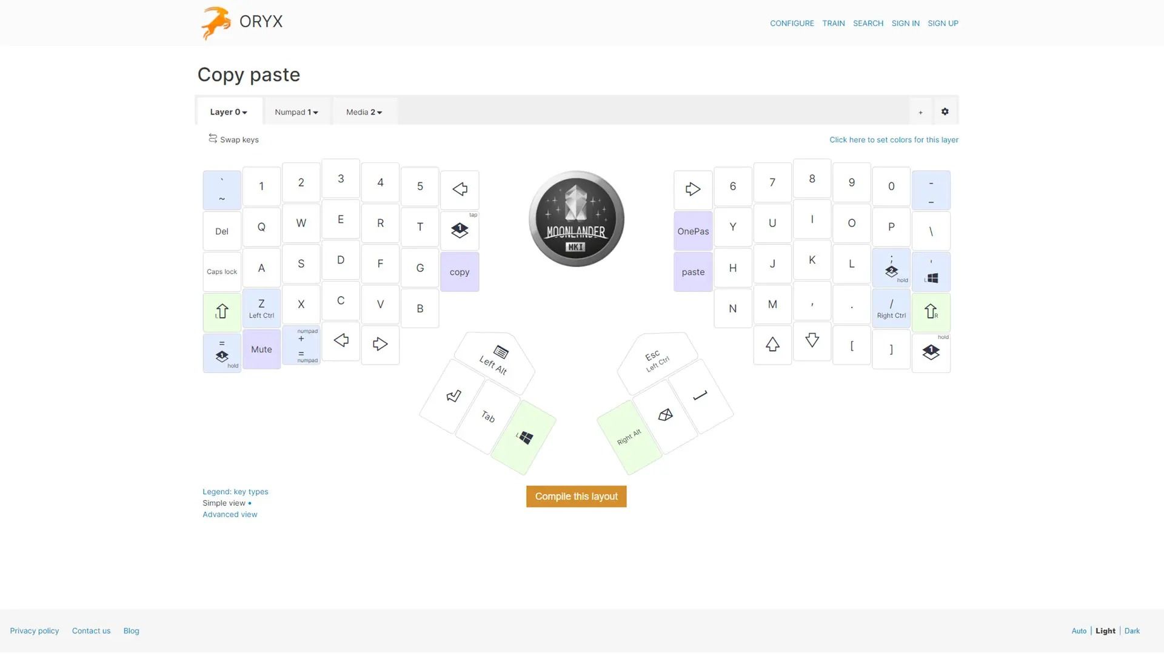Open layer settings gear icon
The image size is (1164, 654).
point(945,111)
